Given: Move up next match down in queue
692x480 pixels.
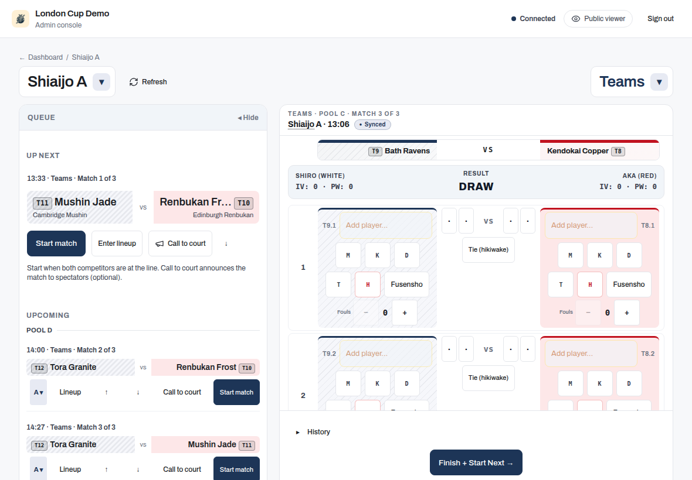Looking at the screenshot, I should click(x=226, y=244).
